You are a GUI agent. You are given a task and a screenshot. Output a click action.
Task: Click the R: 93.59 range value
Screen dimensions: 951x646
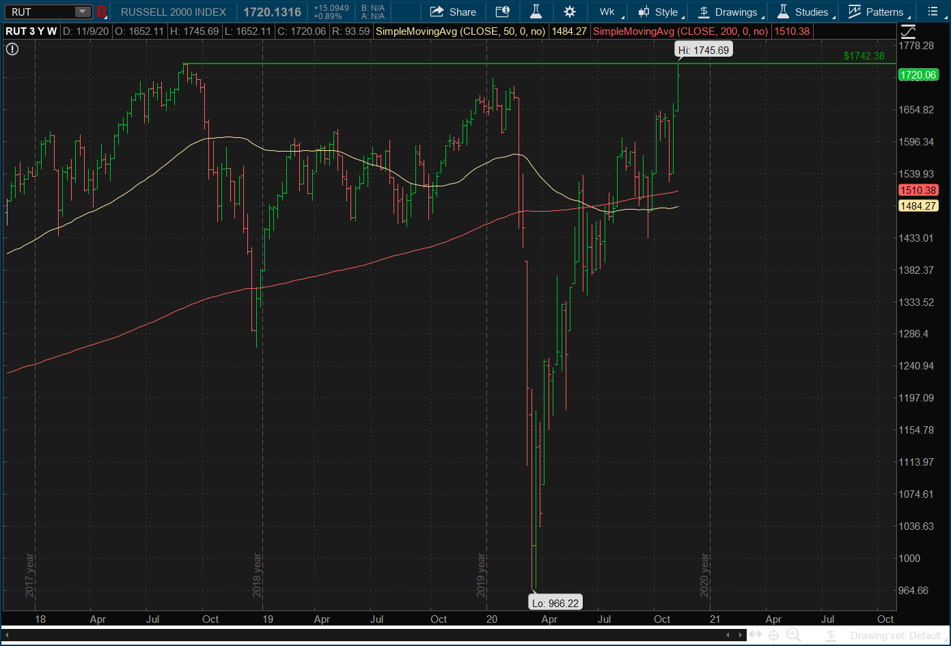click(x=350, y=31)
